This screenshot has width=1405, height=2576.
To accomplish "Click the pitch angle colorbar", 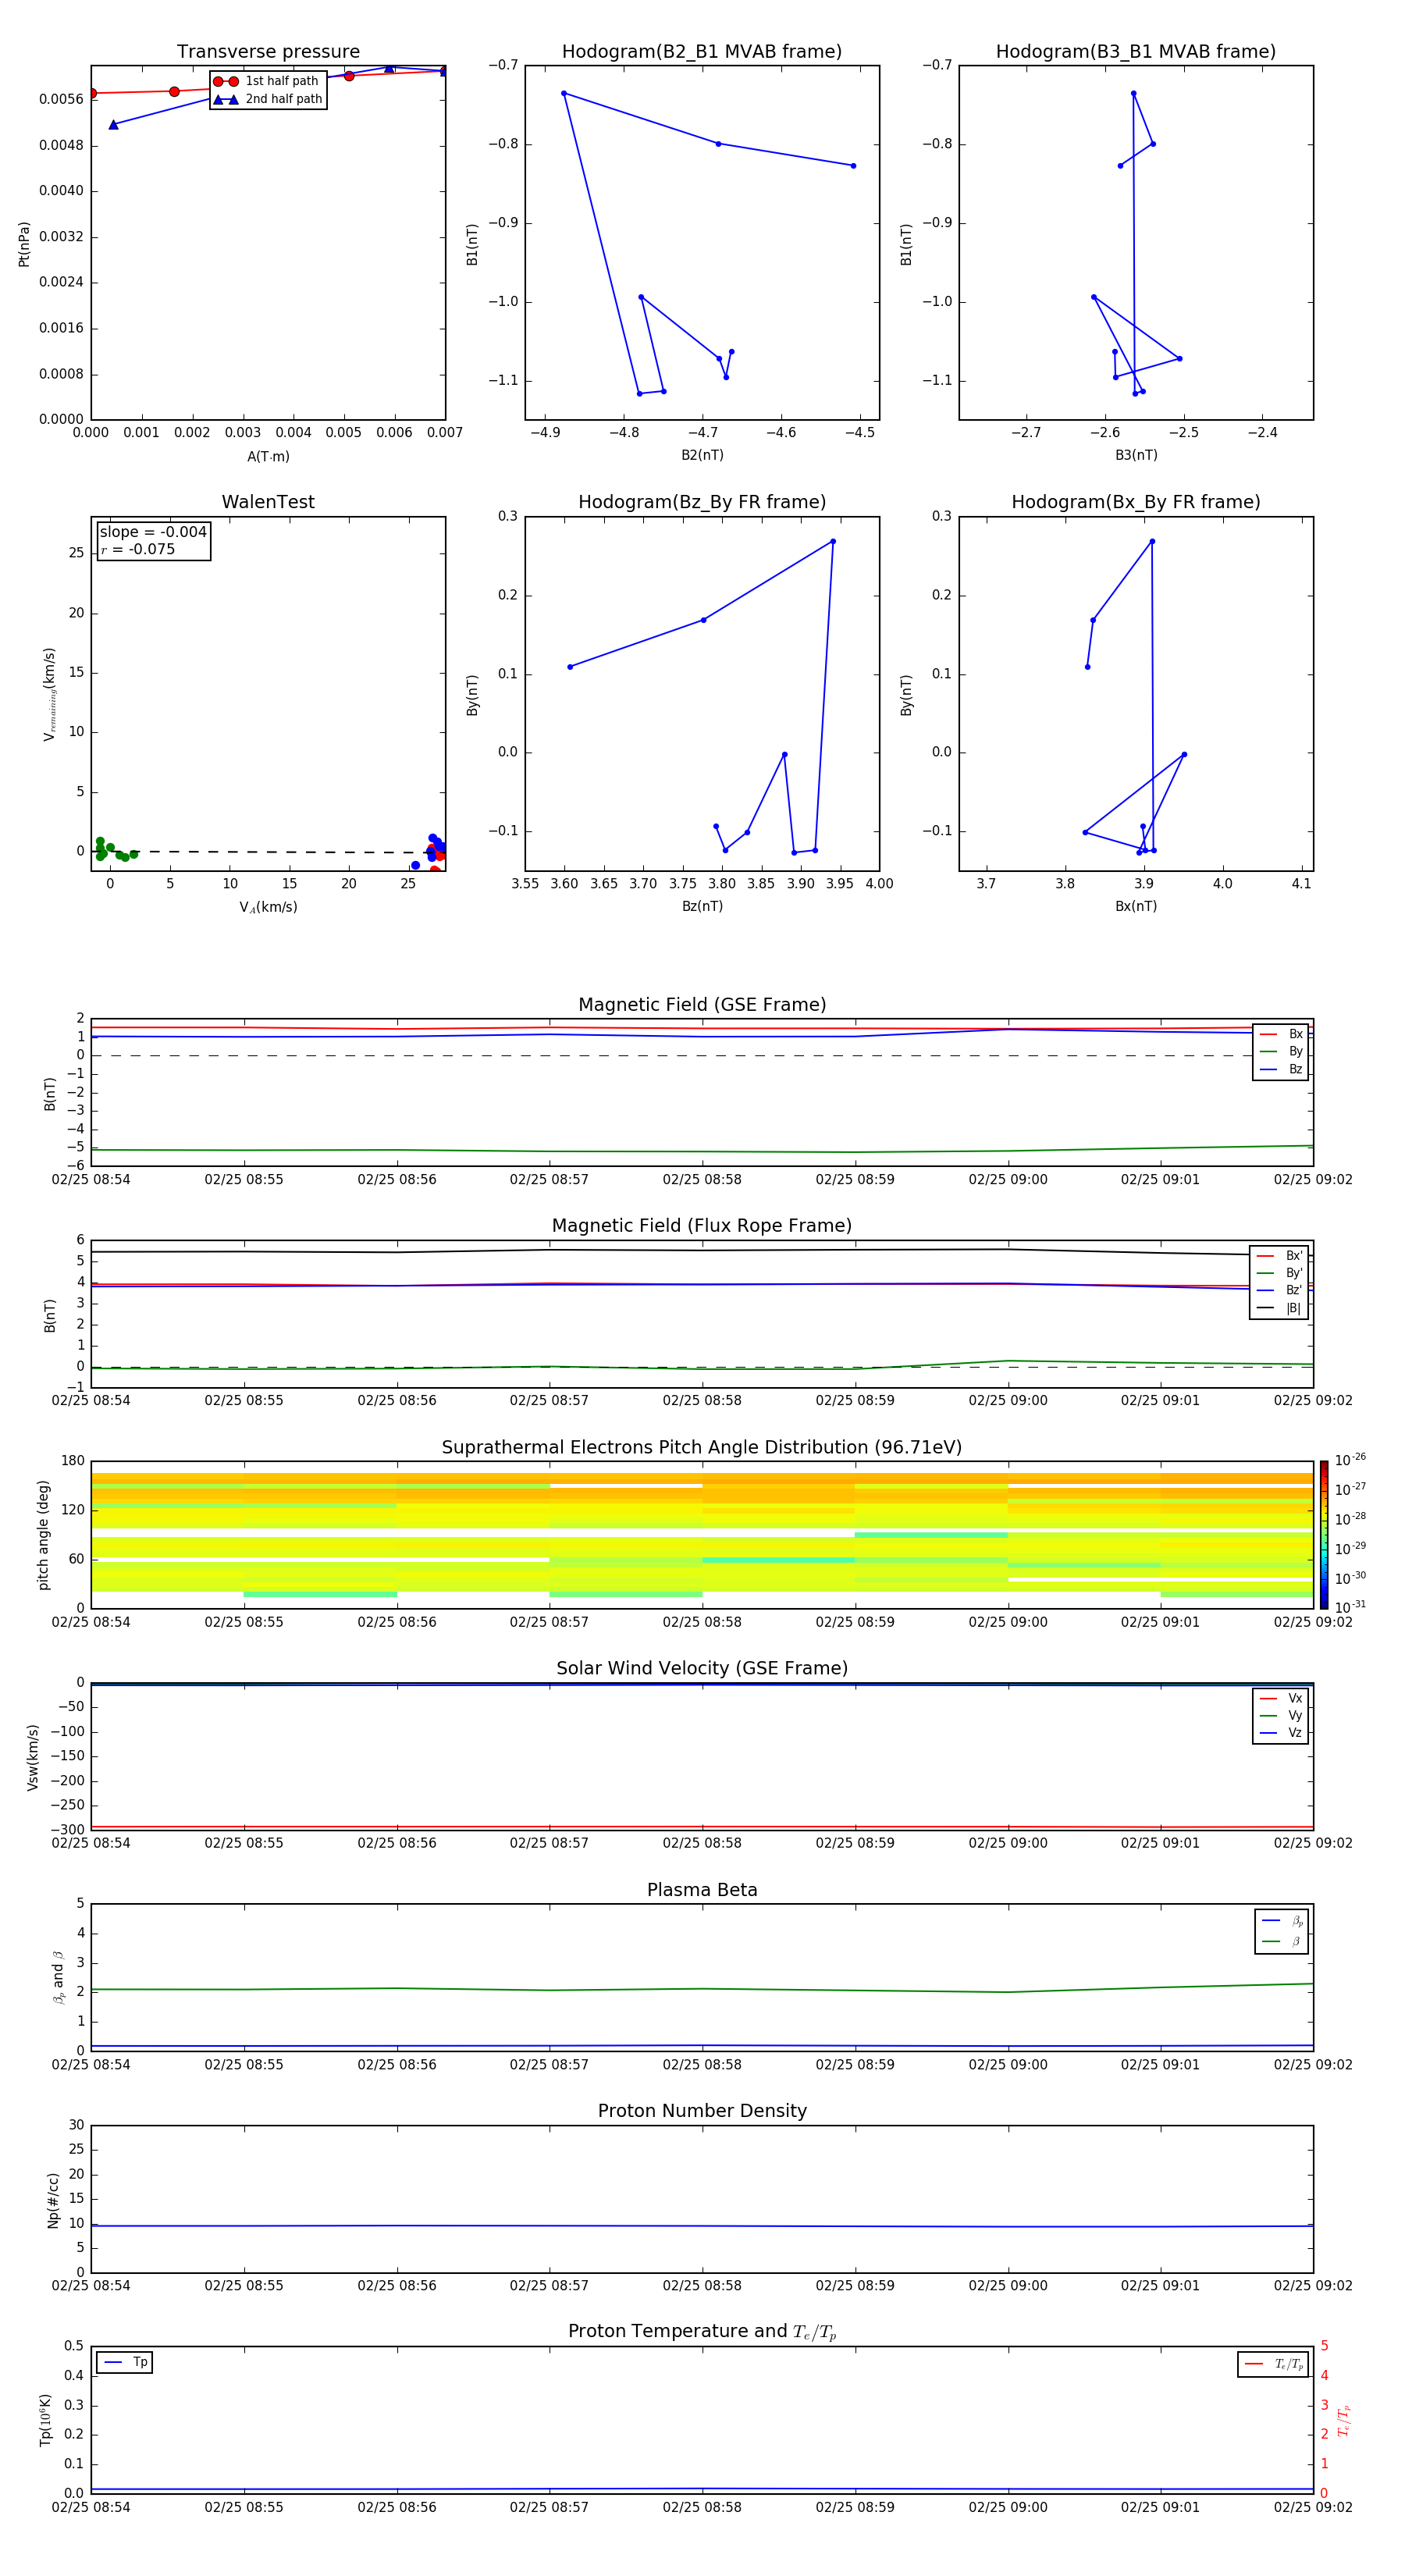I will (1323, 1534).
